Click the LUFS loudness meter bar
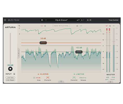 (114, 50)
